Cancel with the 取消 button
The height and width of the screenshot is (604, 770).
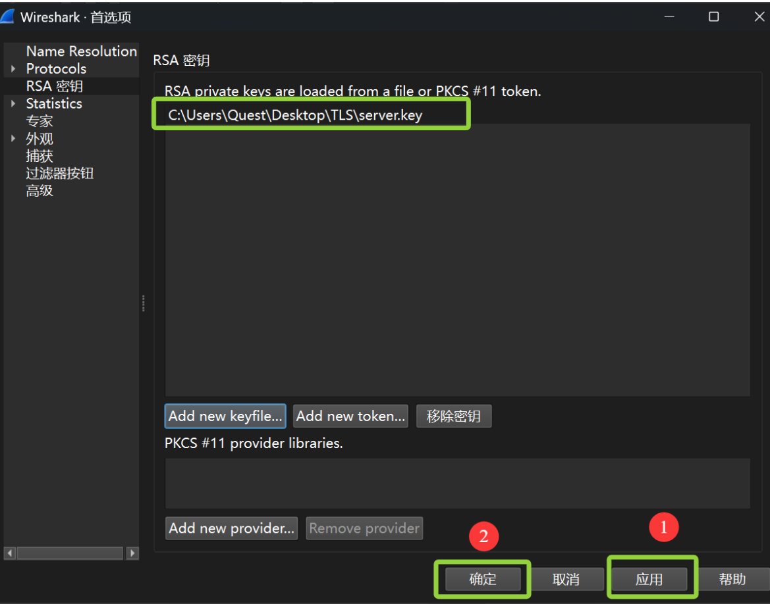[566, 580]
